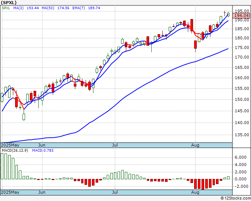Viewport: 251px width, 201px height.
Task: Click the Aug label on price chart axis
Action: point(195,145)
